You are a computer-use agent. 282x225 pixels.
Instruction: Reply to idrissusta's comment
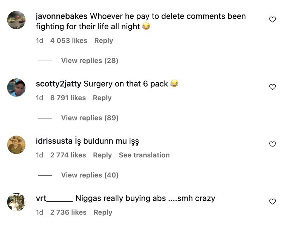[102, 155]
